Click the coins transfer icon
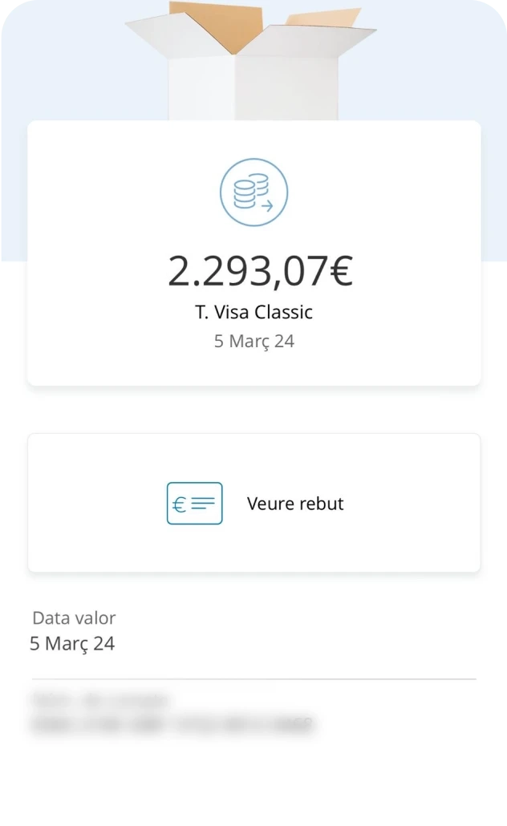 (x=253, y=192)
